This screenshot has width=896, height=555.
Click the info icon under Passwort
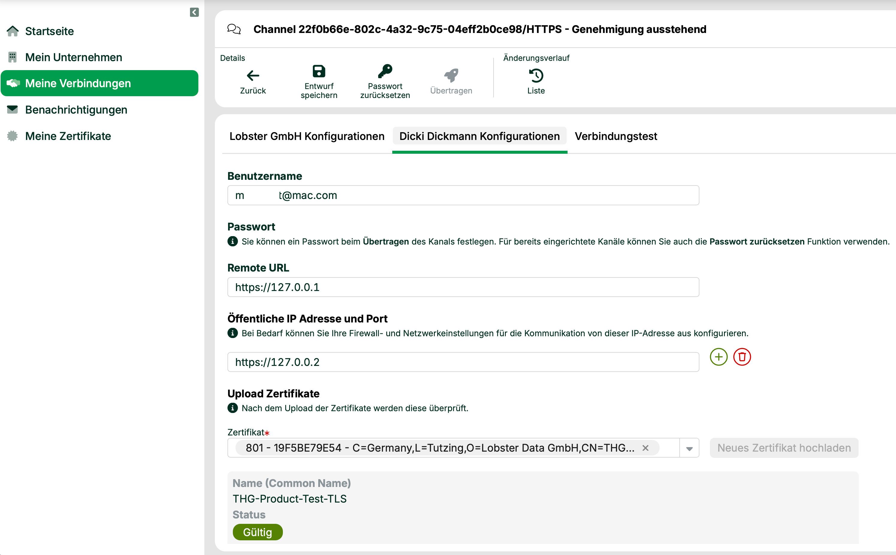232,241
